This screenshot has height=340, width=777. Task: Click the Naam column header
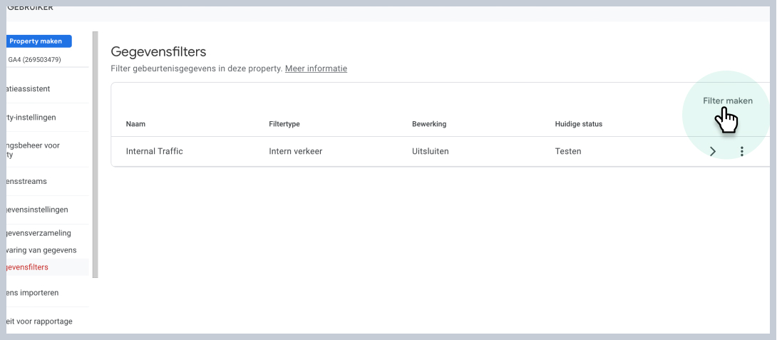[x=135, y=124]
